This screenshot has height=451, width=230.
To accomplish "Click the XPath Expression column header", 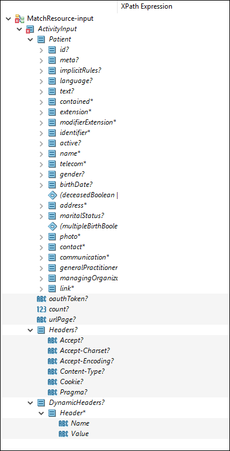I will tap(174, 6).
